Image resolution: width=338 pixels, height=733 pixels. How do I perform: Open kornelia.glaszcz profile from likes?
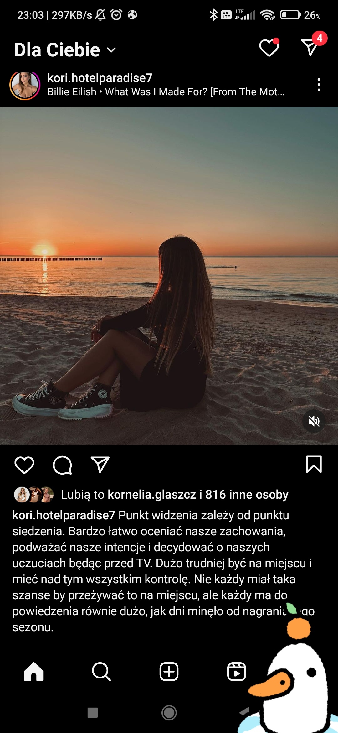click(152, 495)
